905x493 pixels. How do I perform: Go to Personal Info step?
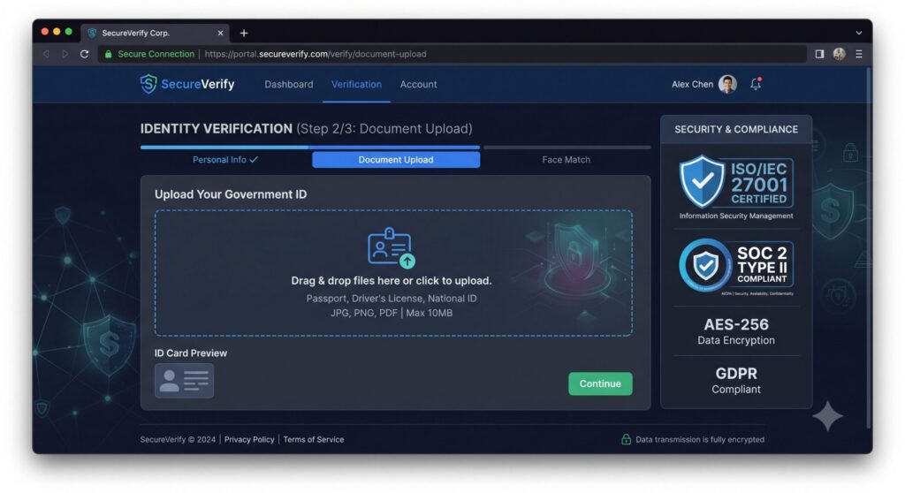(225, 160)
